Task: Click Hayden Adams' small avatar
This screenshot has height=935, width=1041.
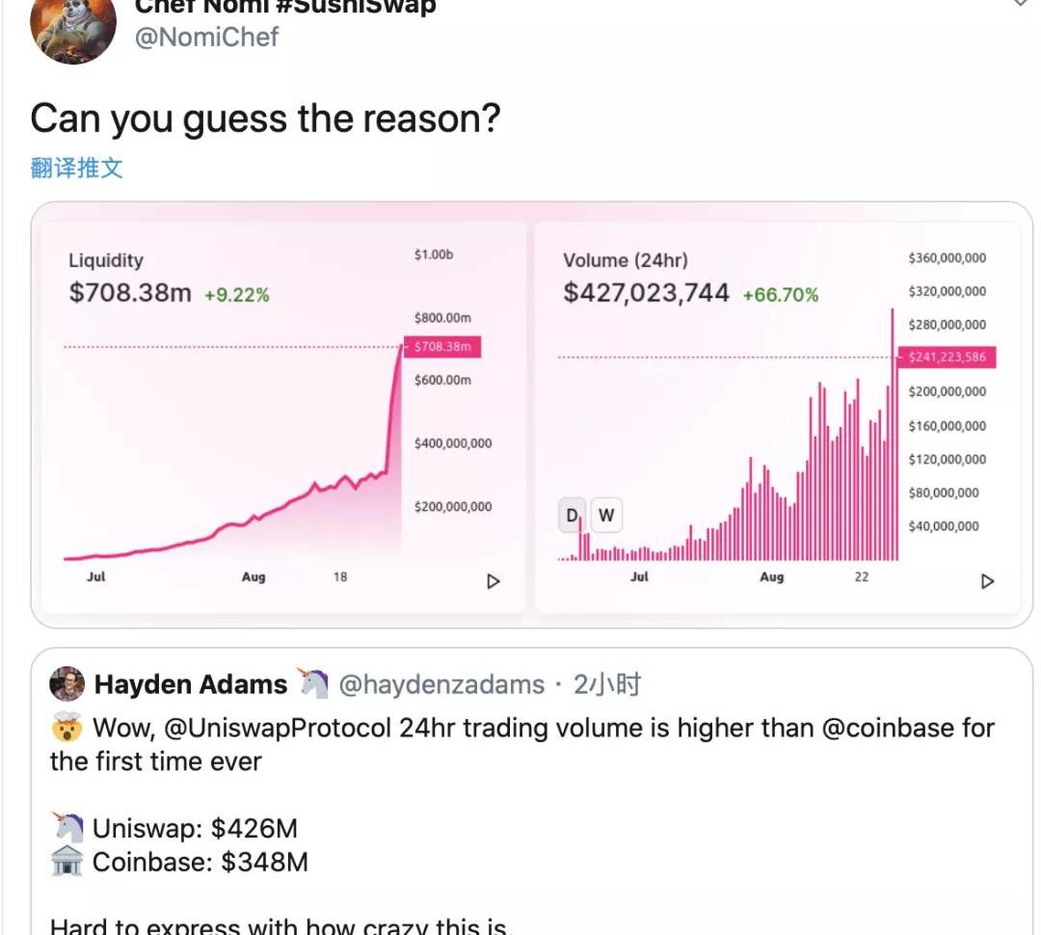Action: (x=67, y=684)
